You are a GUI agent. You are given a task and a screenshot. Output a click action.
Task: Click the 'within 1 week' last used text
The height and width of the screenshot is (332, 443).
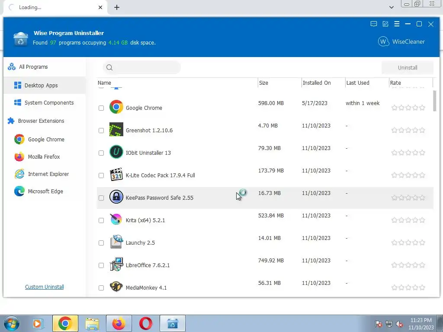(x=363, y=103)
